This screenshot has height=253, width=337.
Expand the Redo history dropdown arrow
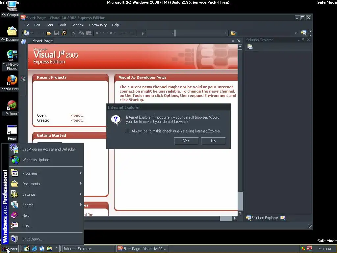pos(115,33)
